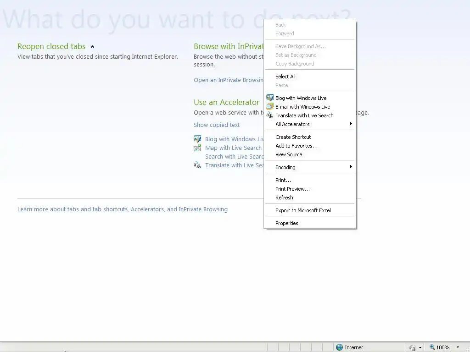Click the Blog with Windows Live icon in context menu

270,98
